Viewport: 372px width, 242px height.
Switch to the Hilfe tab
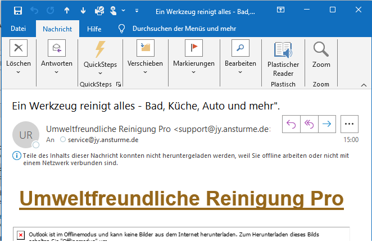pyautogui.click(x=94, y=29)
